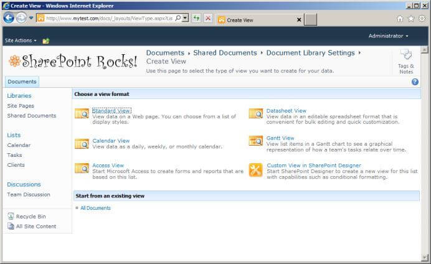Open the recent pages dropdown arrow
431x264 pixels.
pos(31,18)
